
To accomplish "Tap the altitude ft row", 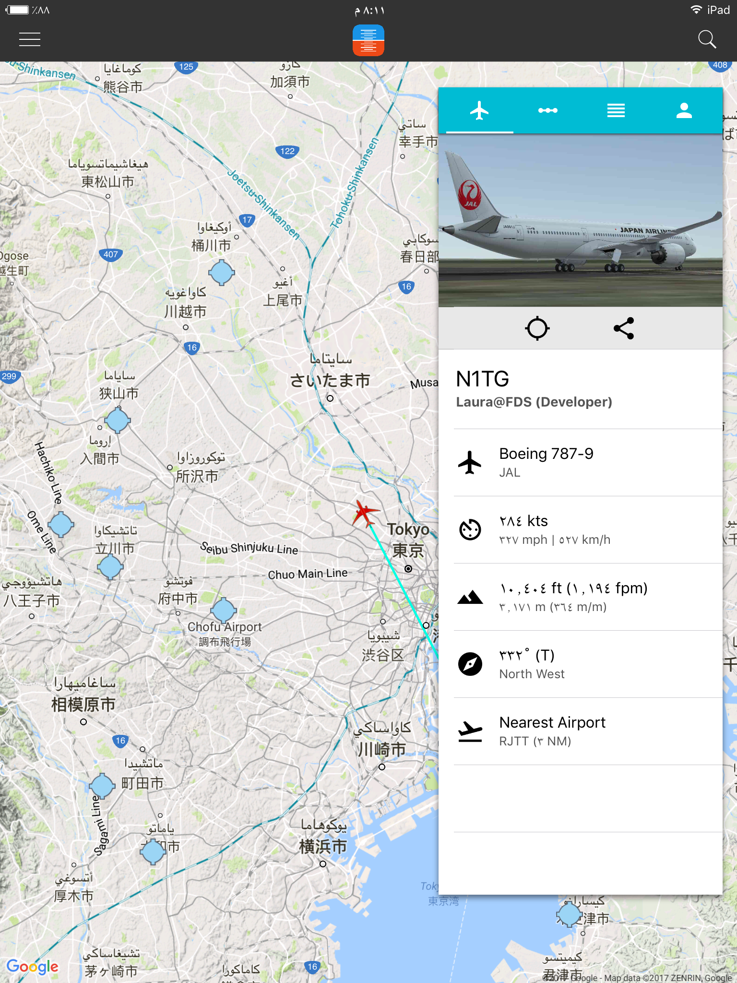I will pos(588,597).
